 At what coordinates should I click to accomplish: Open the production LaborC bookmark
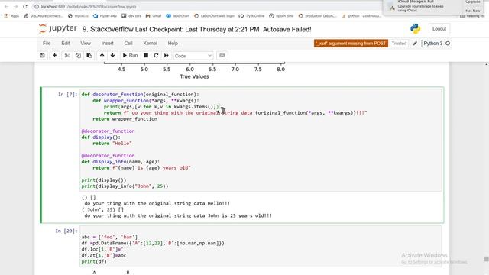coord(318,15)
